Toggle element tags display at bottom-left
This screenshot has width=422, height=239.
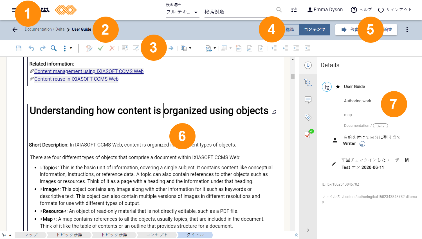point(4,235)
